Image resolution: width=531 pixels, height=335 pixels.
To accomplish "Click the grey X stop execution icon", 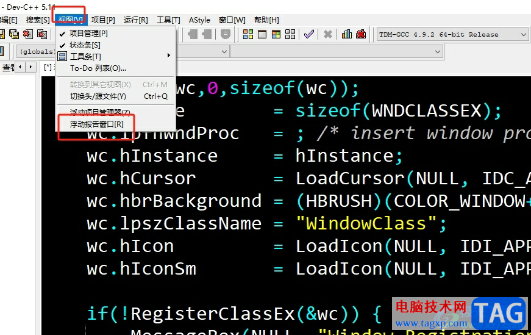I will tap(327, 34).
